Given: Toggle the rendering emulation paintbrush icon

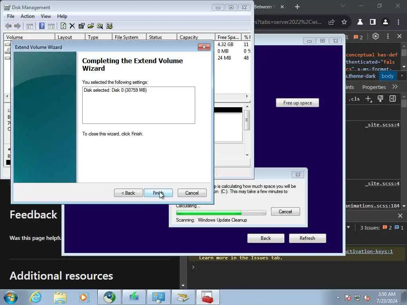Looking at the screenshot, I should pos(380,99).
